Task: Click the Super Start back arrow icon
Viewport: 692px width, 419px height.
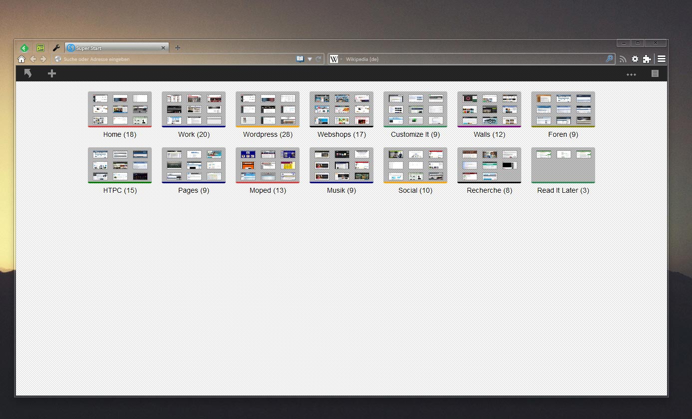Action: 28,73
